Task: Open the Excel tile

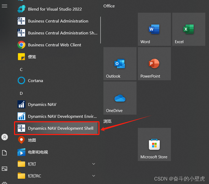Action: tap(189, 29)
